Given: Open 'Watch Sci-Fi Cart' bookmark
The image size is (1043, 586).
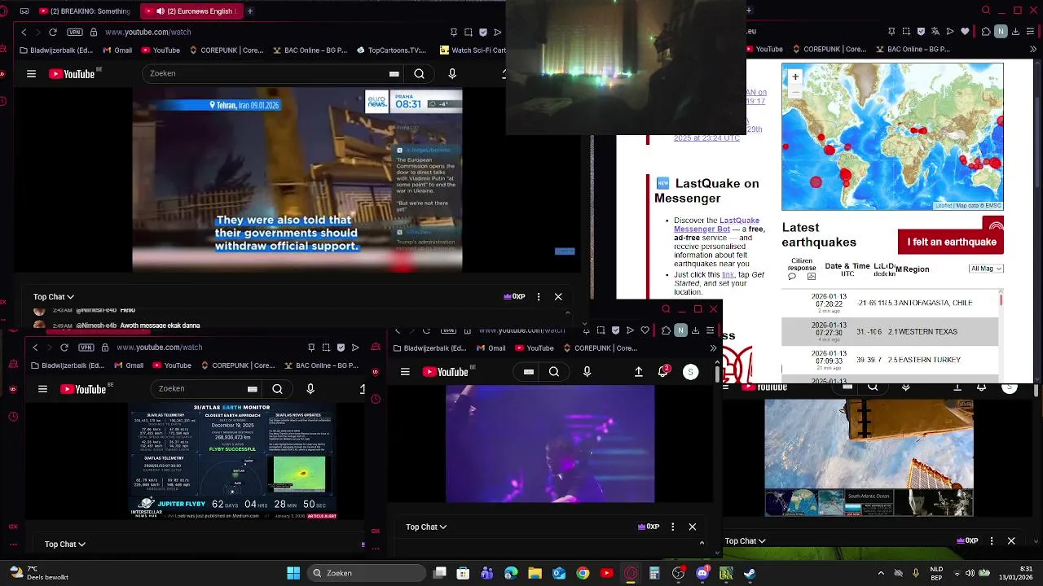Looking at the screenshot, I should pyautogui.click(x=473, y=50).
